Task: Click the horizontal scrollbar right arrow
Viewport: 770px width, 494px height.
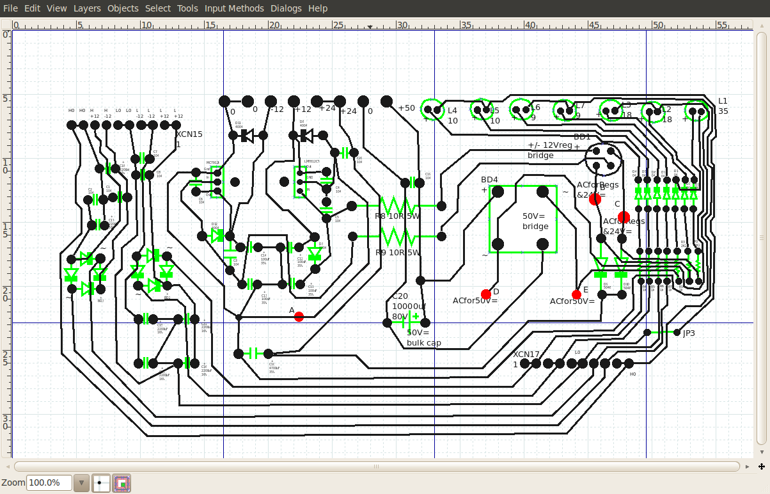Action: point(747,466)
